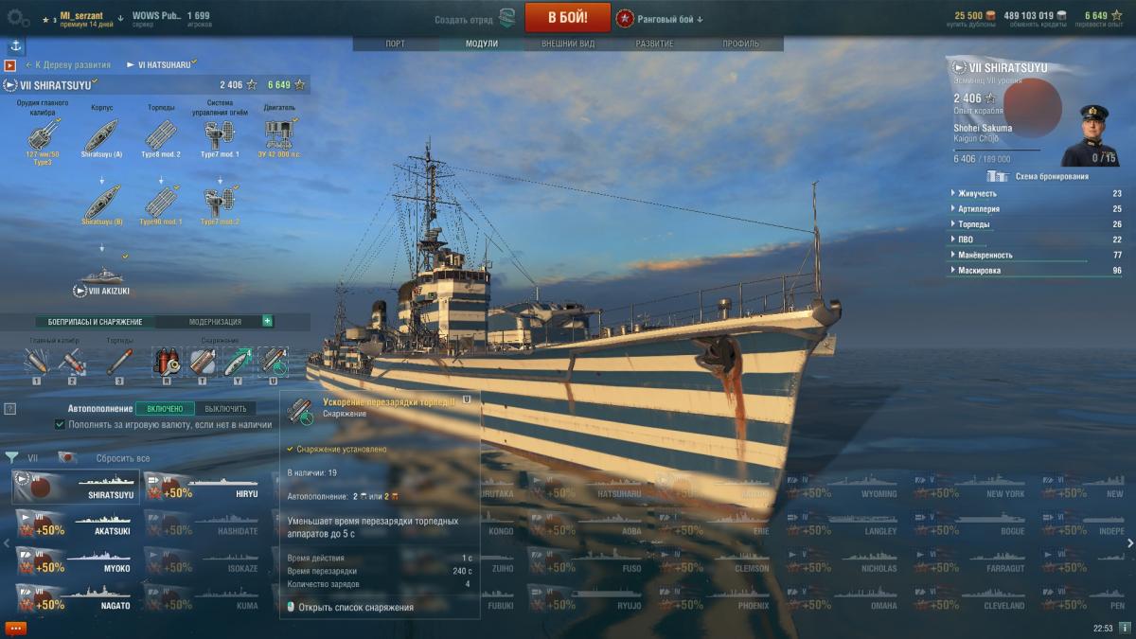Open the МОДЕРНИЗАЦИЯ tab
Image resolution: width=1136 pixels, height=639 pixels.
(x=215, y=322)
